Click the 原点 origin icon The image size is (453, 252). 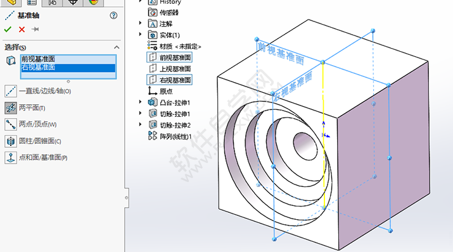tap(152, 91)
